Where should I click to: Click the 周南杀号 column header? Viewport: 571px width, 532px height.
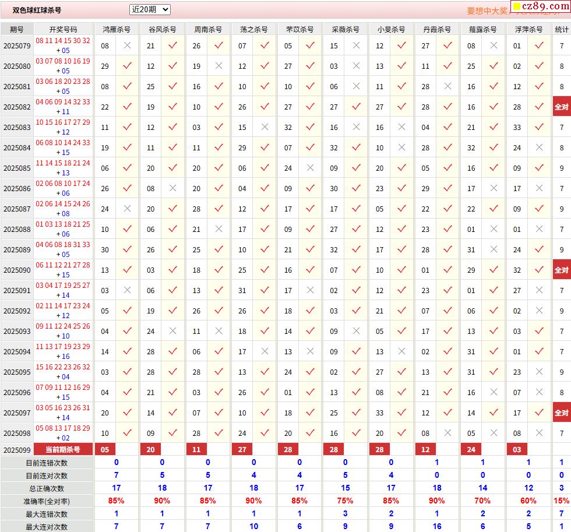tap(208, 29)
